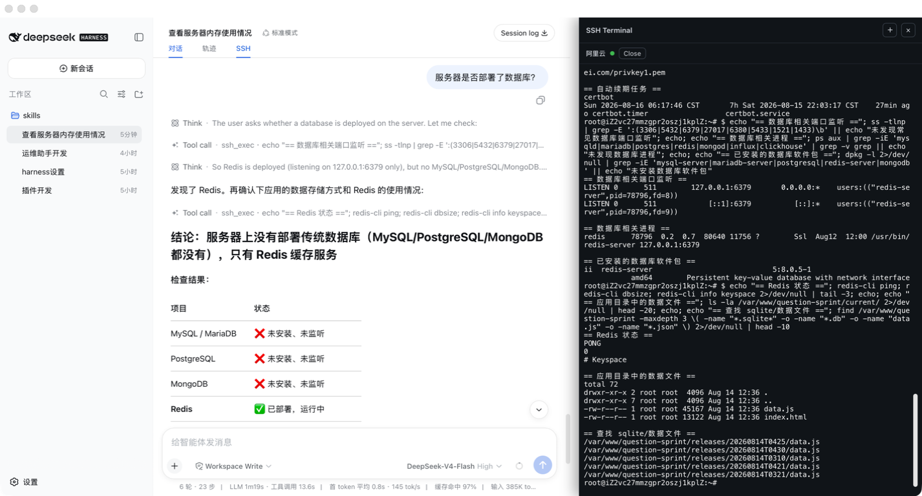Open 设置 at the sidebar bottom
Image resolution: width=922 pixels, height=496 pixels.
pos(25,482)
